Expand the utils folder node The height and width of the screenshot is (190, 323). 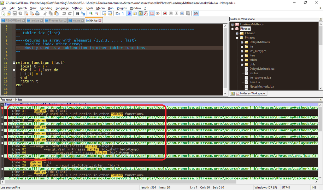point(242,65)
